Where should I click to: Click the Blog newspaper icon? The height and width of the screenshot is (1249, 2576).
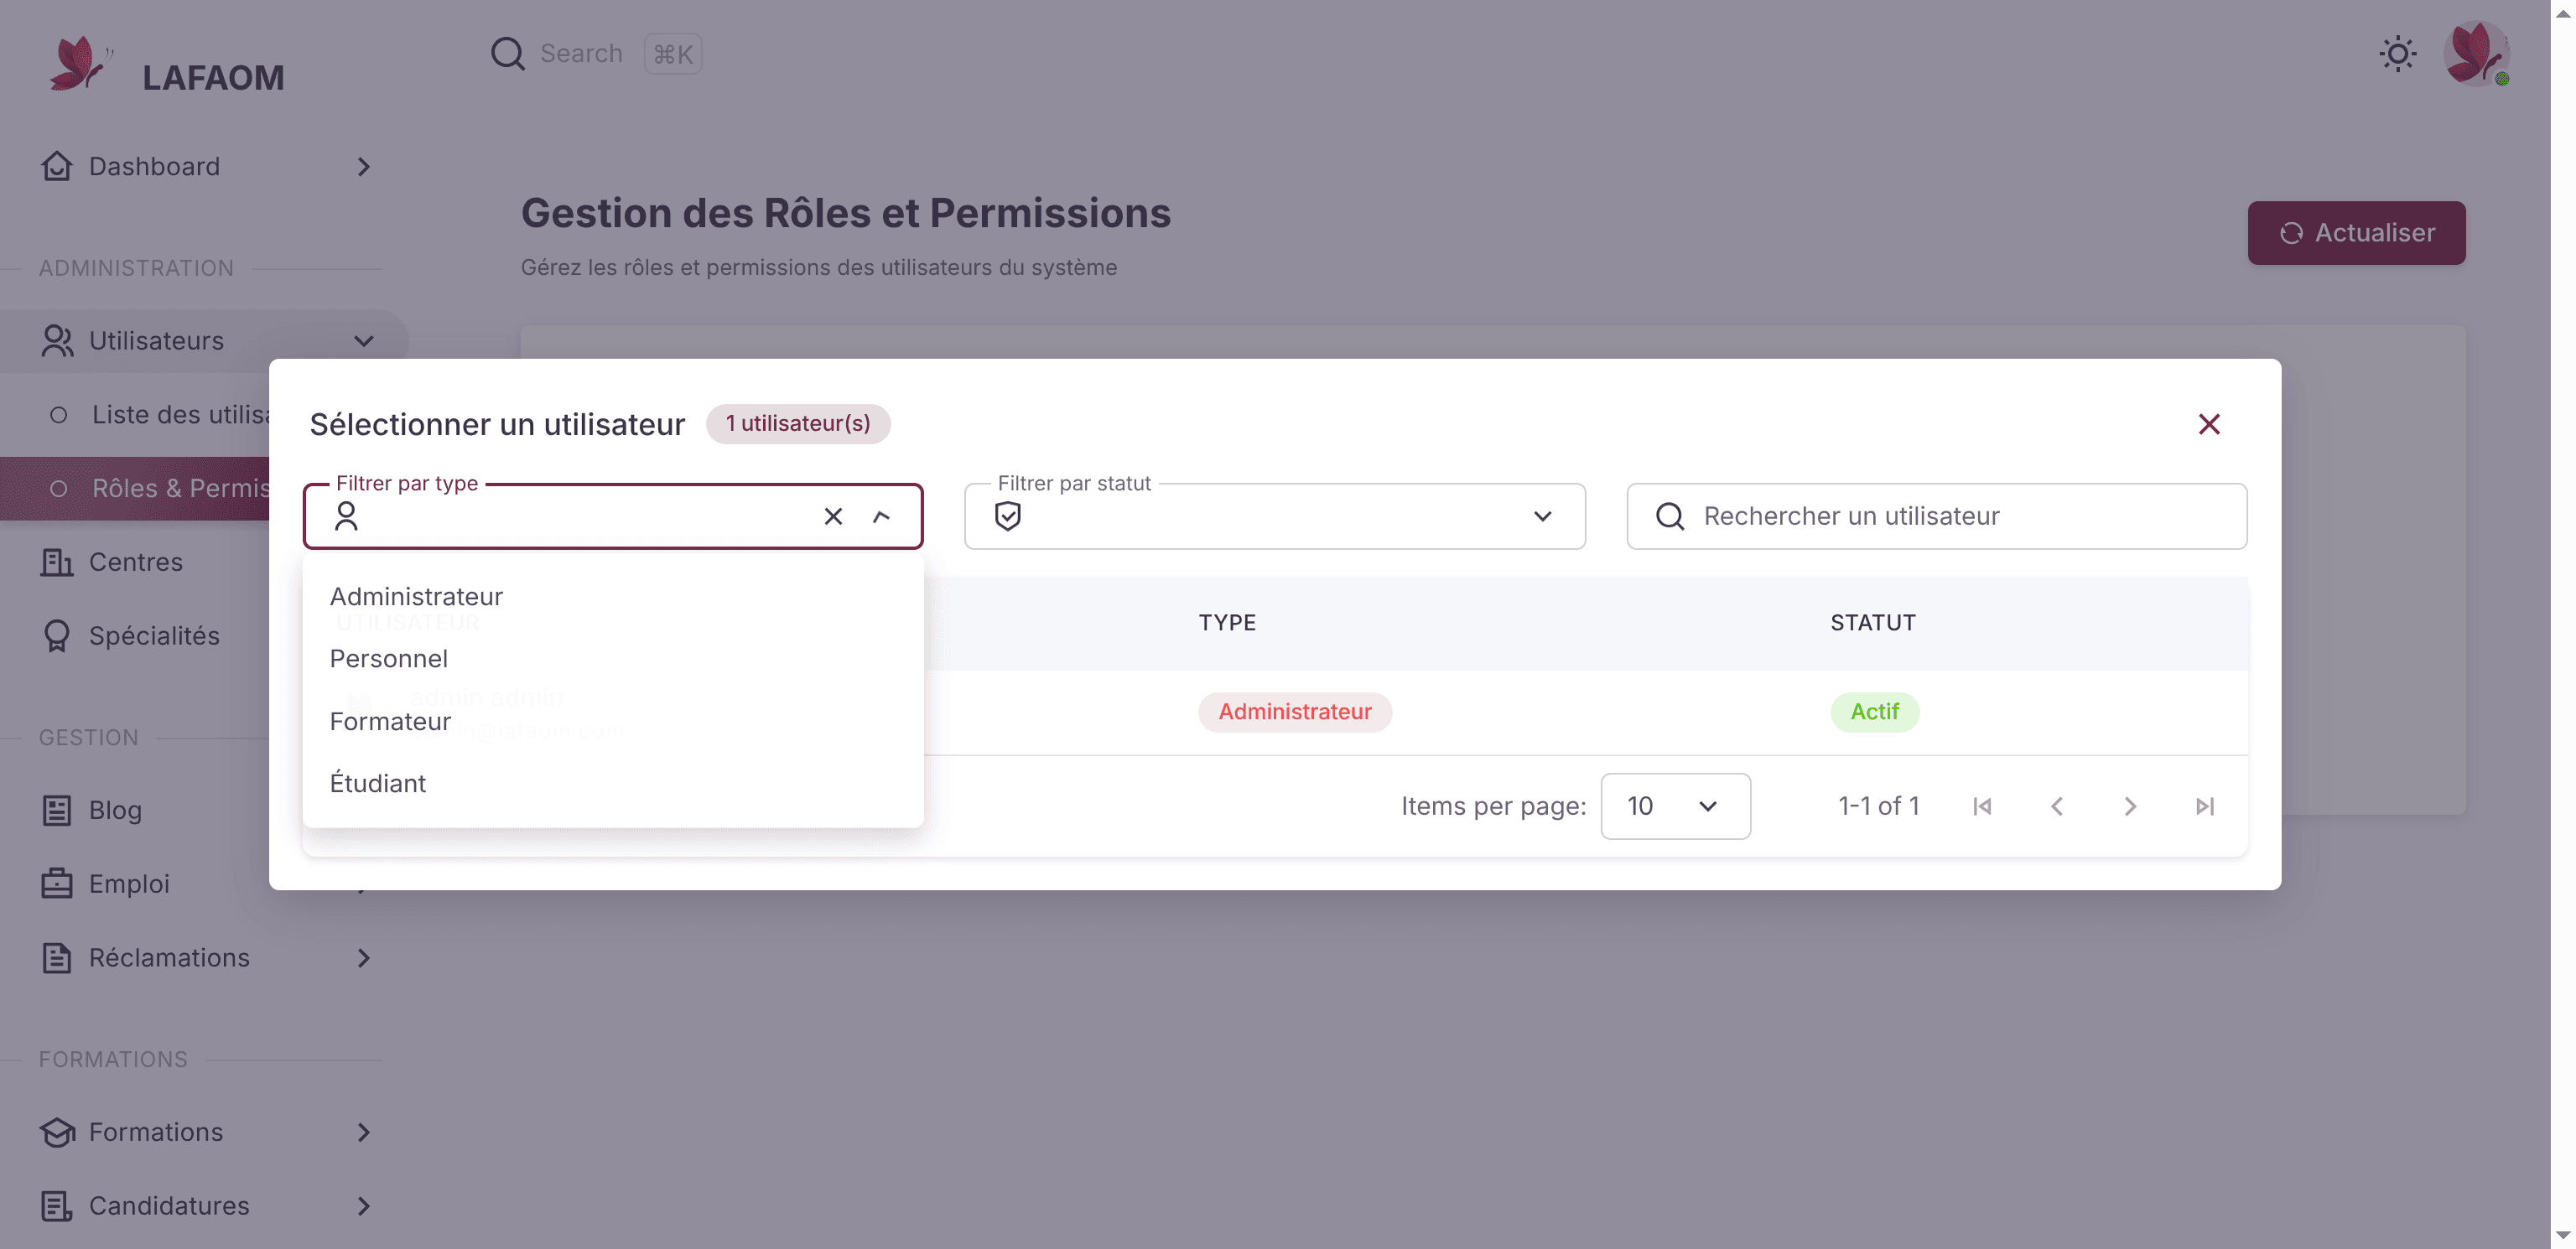(57, 810)
